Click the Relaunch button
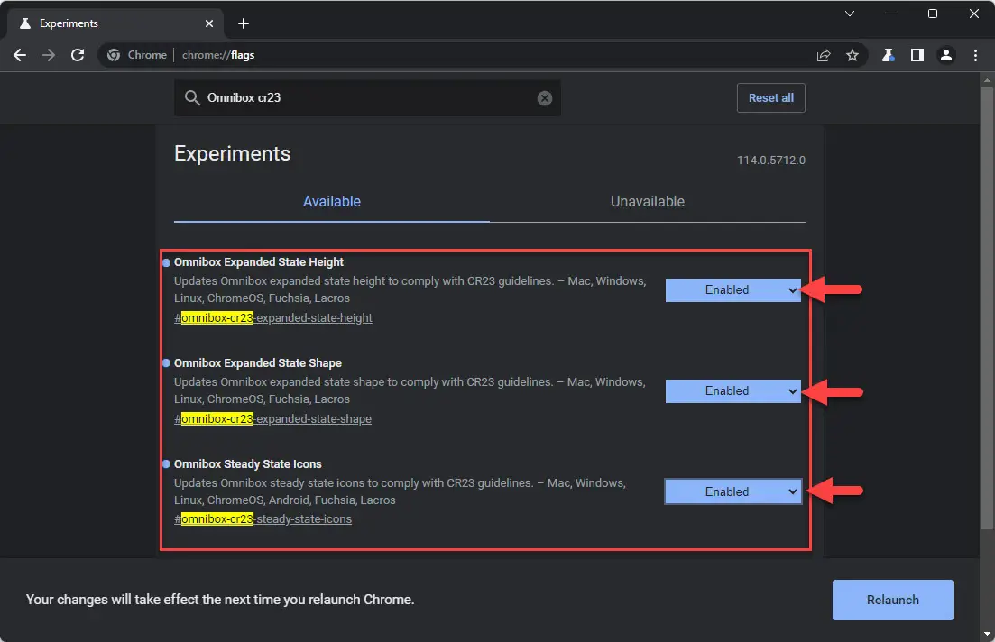The image size is (995, 642). (893, 600)
